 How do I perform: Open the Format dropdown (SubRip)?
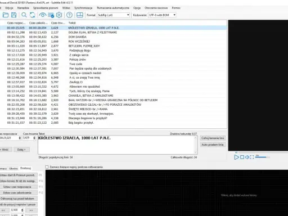point(114,15)
